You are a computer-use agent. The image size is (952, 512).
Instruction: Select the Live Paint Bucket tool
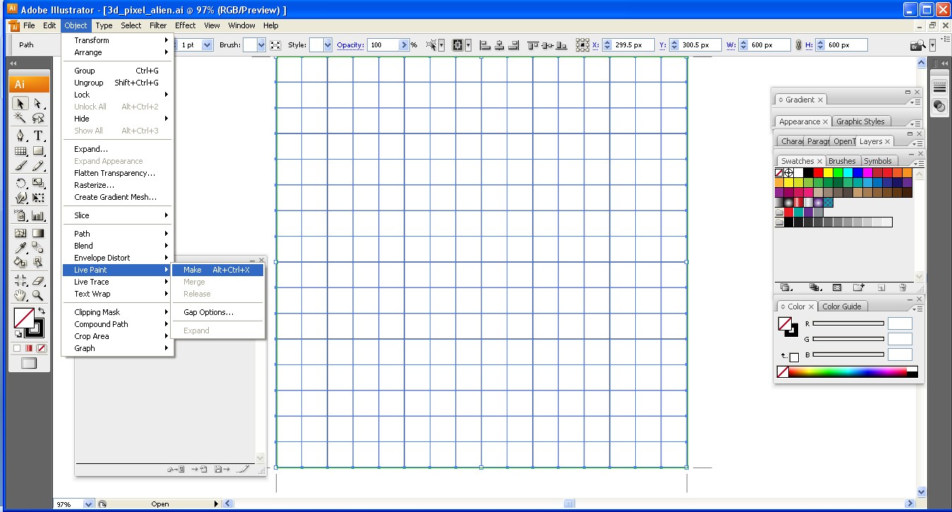click(20, 262)
